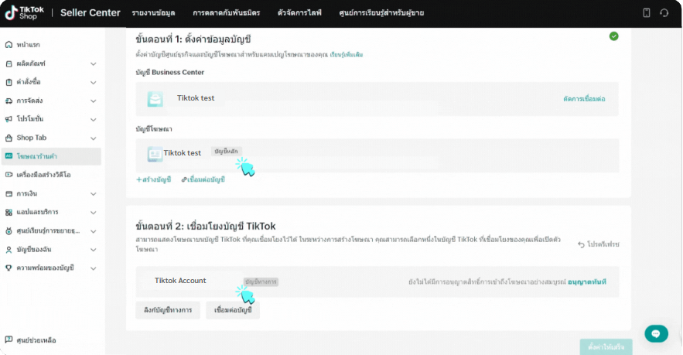Open เครื่องมือสร้างวิดีโอ video tool in sidebar
Viewport: 683px width, 355px height.
click(43, 175)
